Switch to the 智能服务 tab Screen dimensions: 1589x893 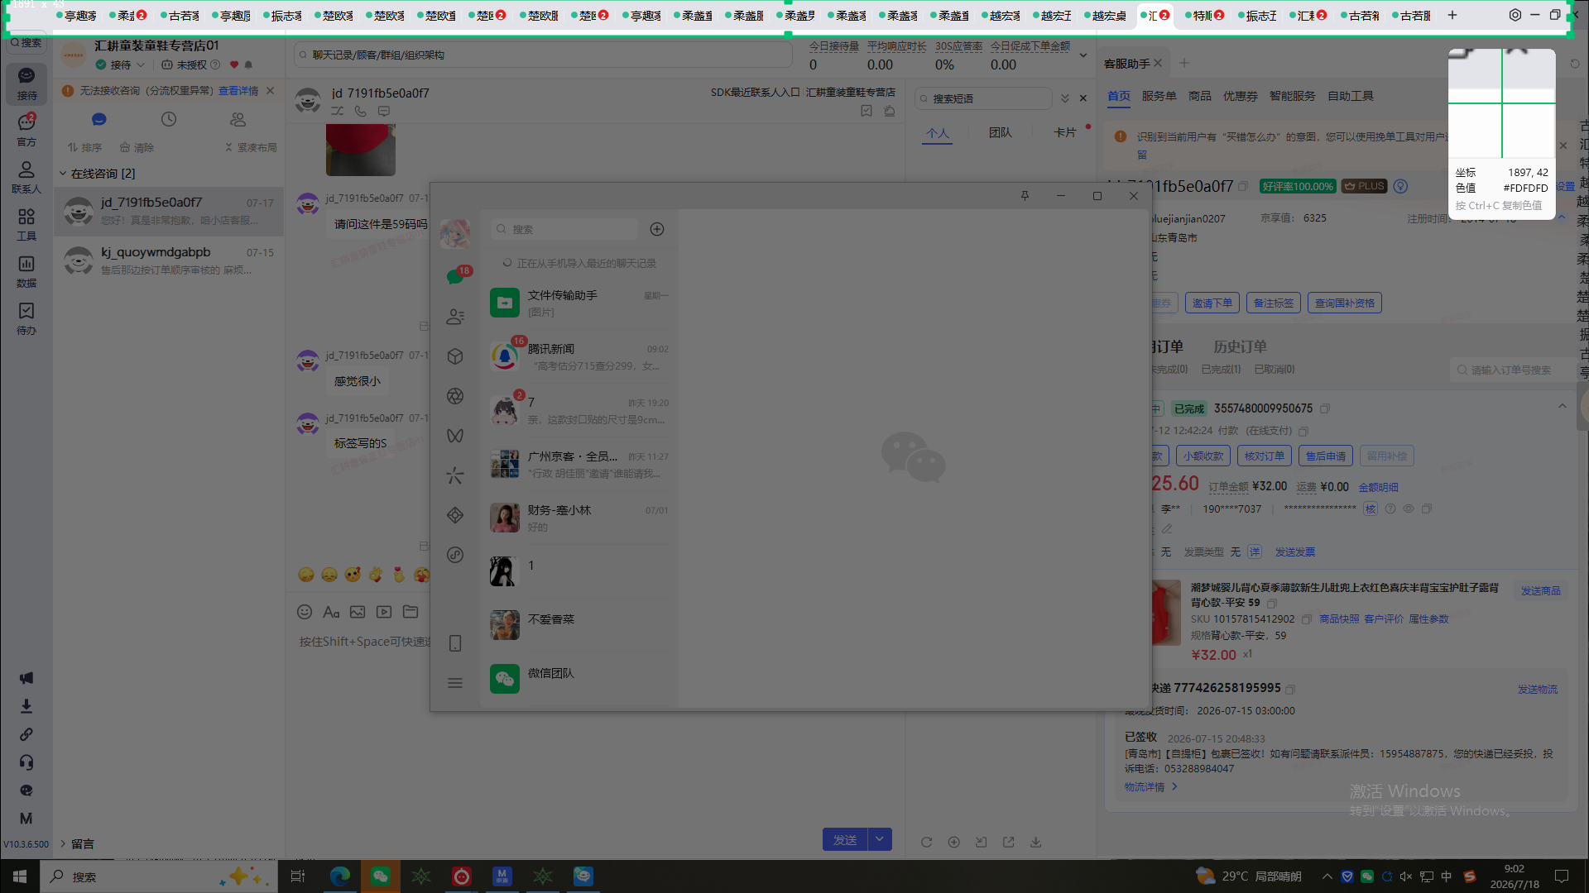tap(1292, 96)
